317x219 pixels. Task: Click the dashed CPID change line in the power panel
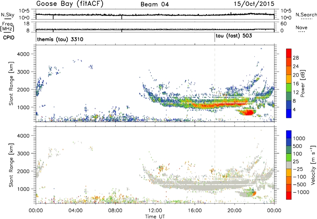tap(215, 83)
